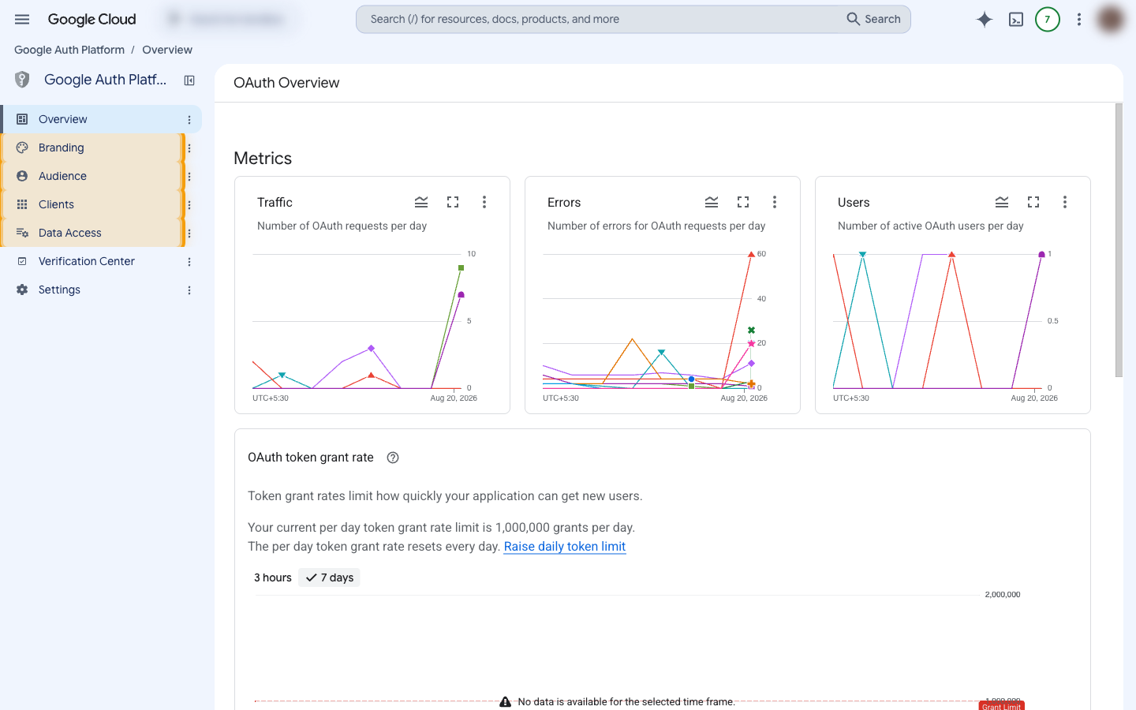Image resolution: width=1136 pixels, height=710 pixels.
Task: Open the project selector in top bar
Action: click(x=229, y=19)
